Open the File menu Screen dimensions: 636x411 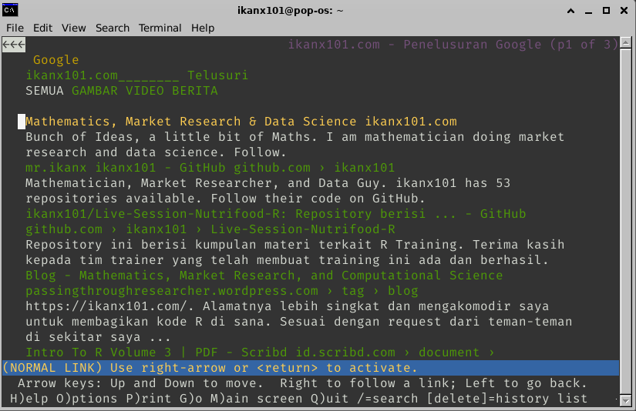tap(15, 28)
